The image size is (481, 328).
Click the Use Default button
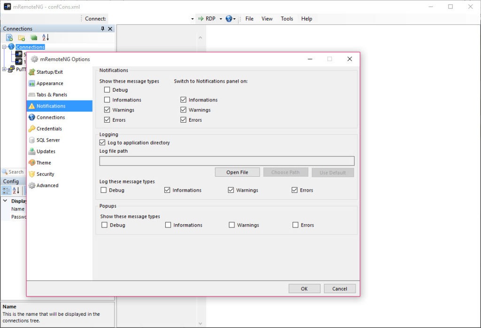click(x=333, y=172)
